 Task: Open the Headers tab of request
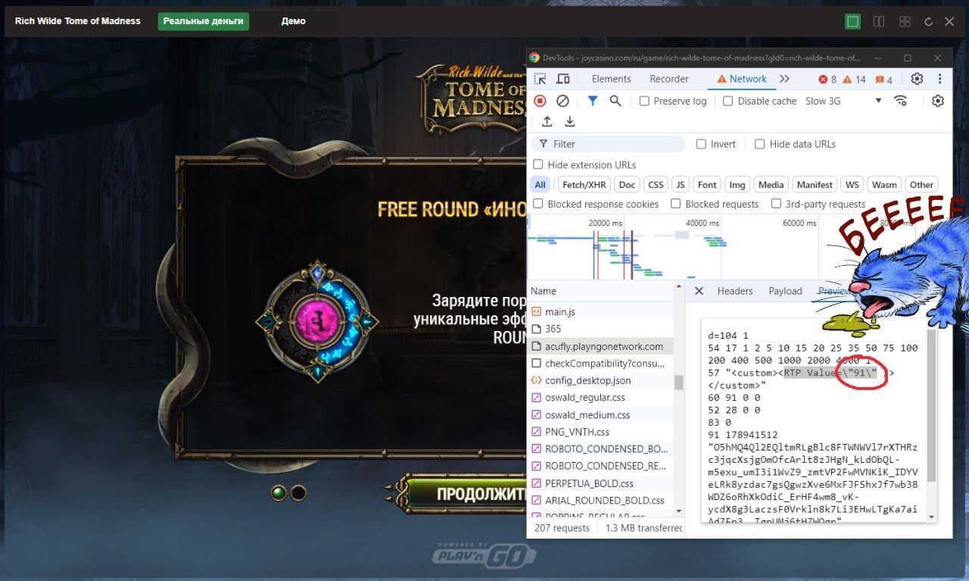click(x=734, y=291)
